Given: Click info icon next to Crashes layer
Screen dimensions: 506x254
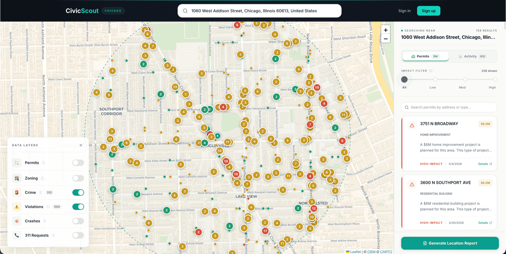Looking at the screenshot, I should click(x=45, y=221).
